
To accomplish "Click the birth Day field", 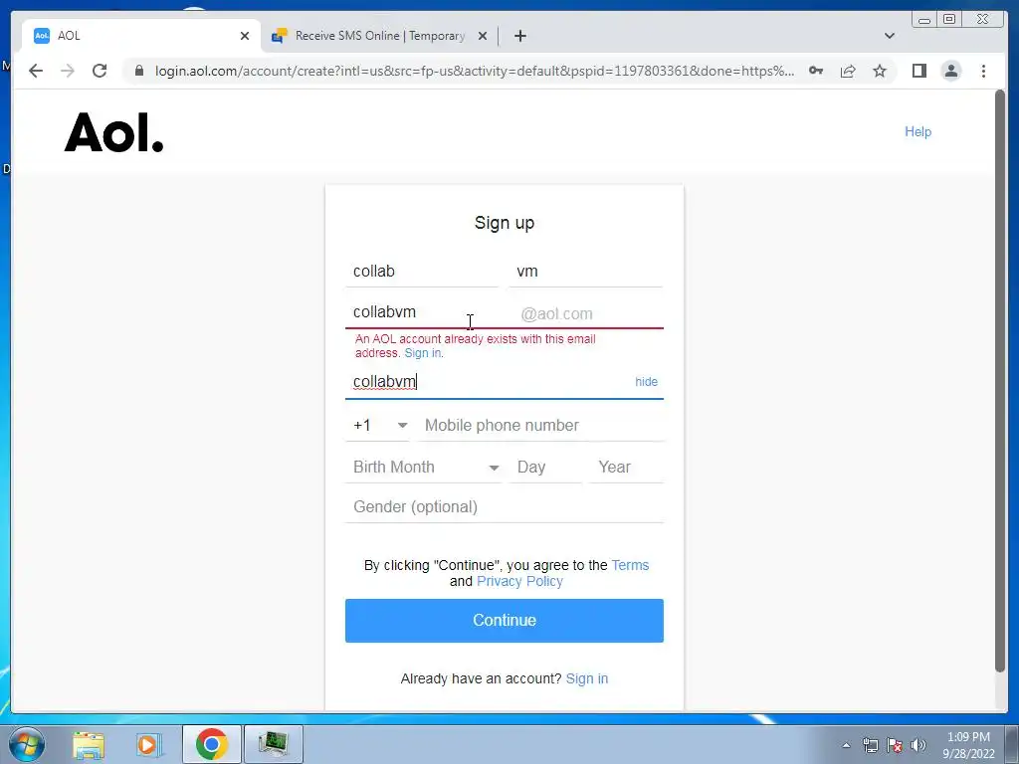I will pos(546,468).
